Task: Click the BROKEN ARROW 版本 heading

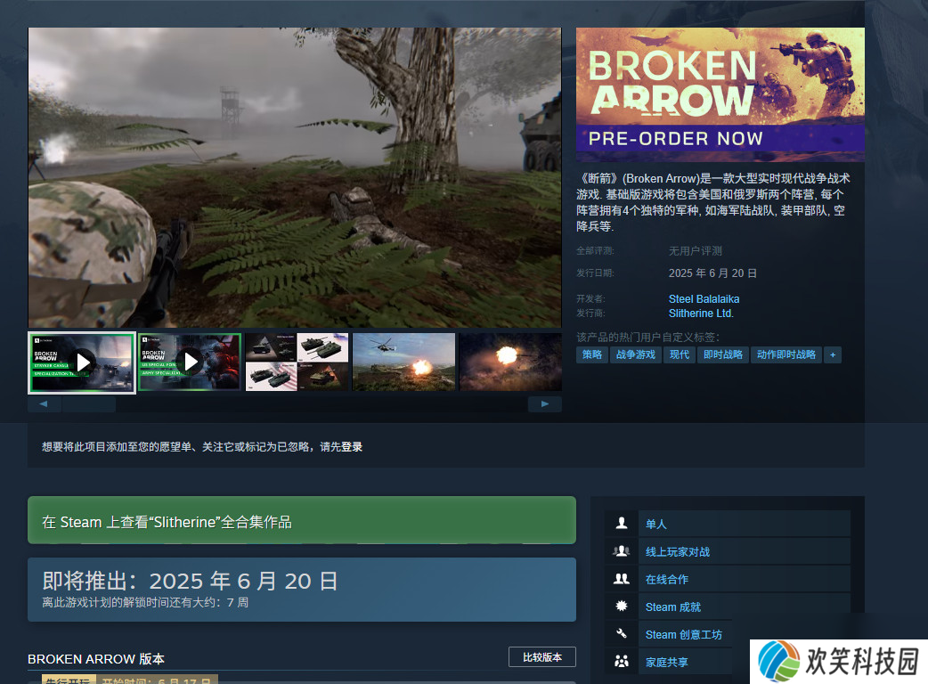Action: pos(96,658)
